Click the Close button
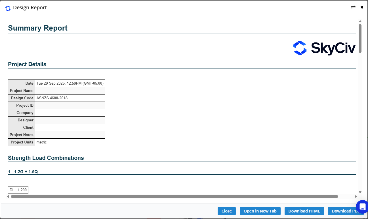The width and height of the screenshot is (368, 219). point(227,211)
